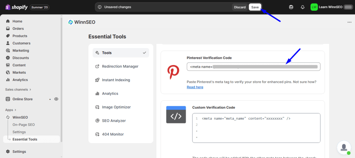Viewport: 355px width, 158px height.
Task: Discard the unsaved changes
Action: (240, 7)
